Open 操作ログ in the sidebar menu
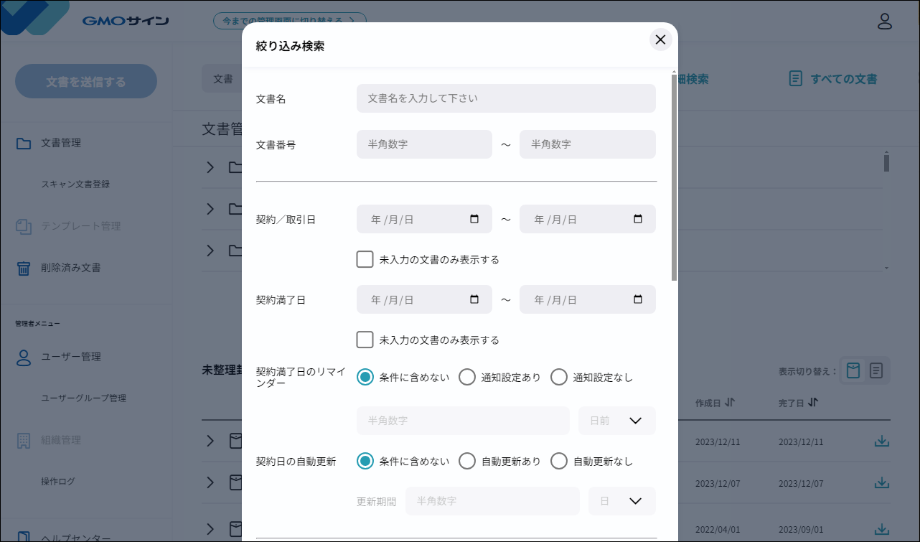This screenshot has height=542, width=920. [57, 482]
